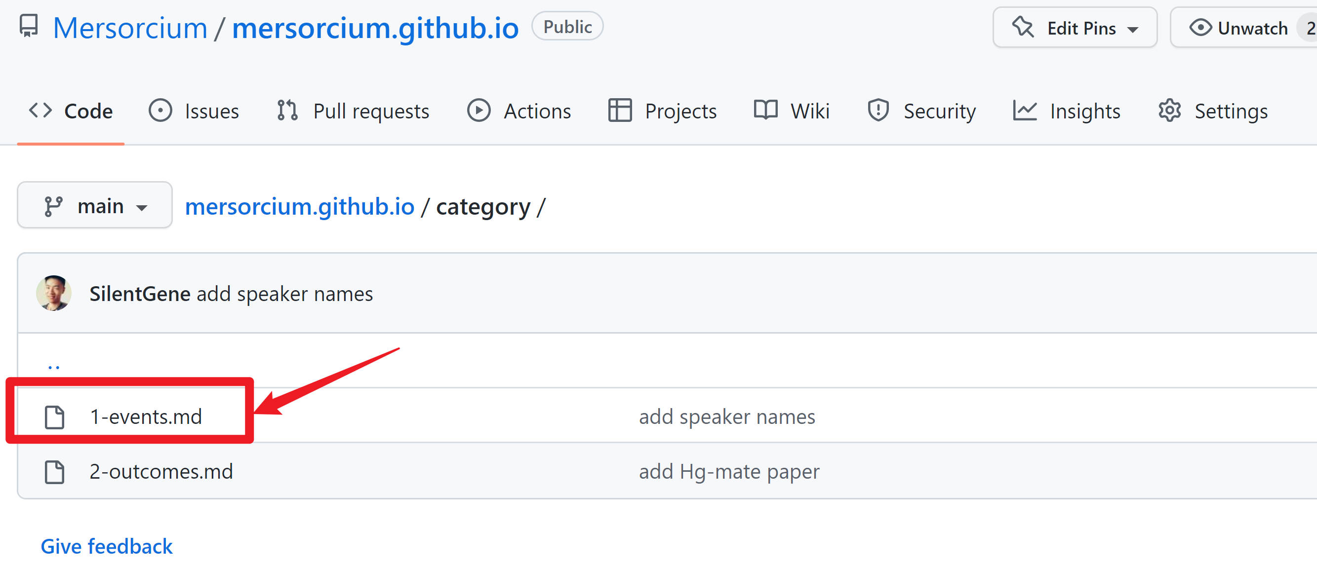Click the file icon beside 1-events.md
The image size is (1317, 567).
[54, 417]
